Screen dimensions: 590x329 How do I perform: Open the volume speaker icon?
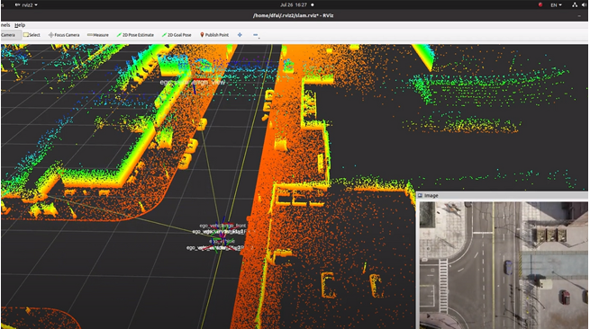(x=585, y=4)
